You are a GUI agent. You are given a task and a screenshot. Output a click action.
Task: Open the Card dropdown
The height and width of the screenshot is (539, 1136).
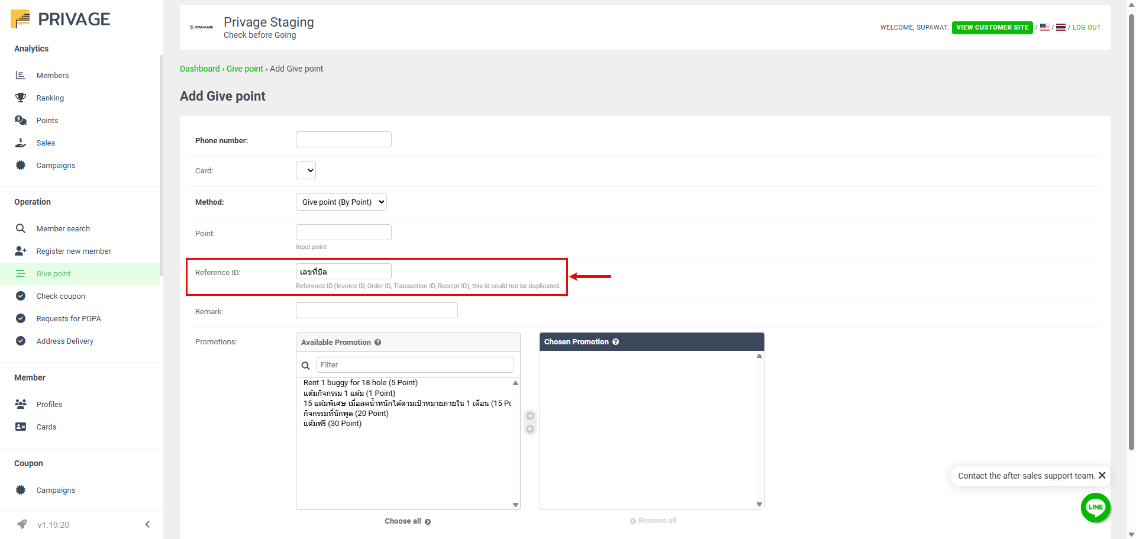point(306,170)
